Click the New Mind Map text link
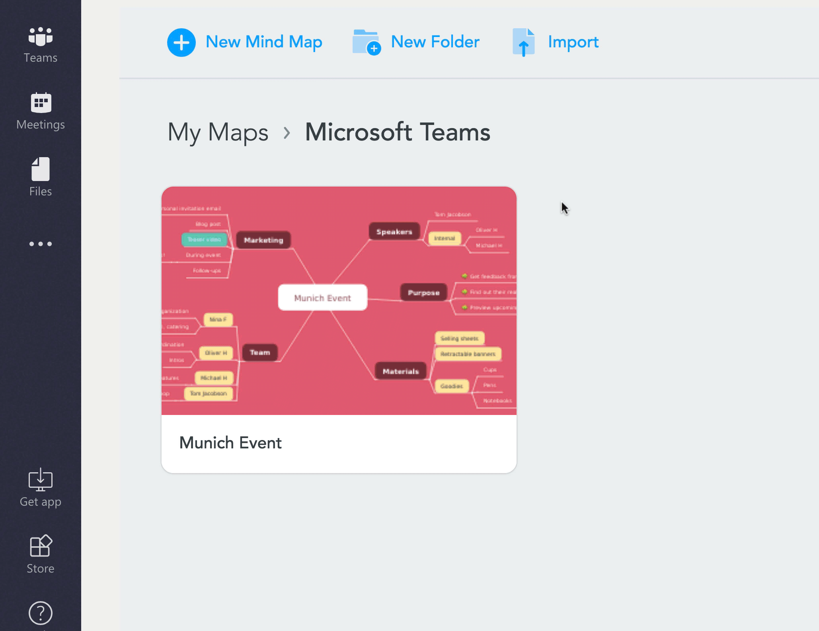Image resolution: width=819 pixels, height=631 pixels. pyautogui.click(x=264, y=42)
